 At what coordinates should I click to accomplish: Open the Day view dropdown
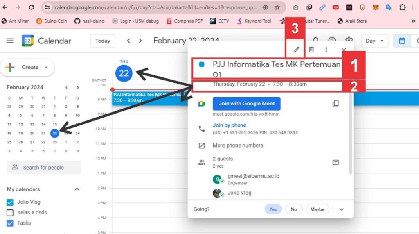pos(374,41)
